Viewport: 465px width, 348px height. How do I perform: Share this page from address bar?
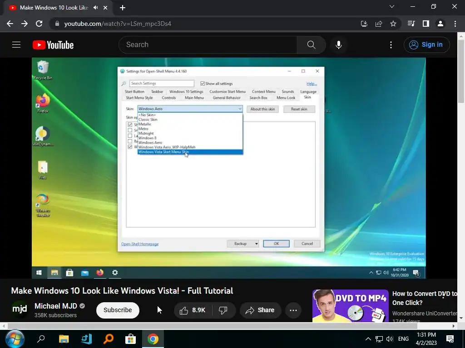pyautogui.click(x=379, y=24)
